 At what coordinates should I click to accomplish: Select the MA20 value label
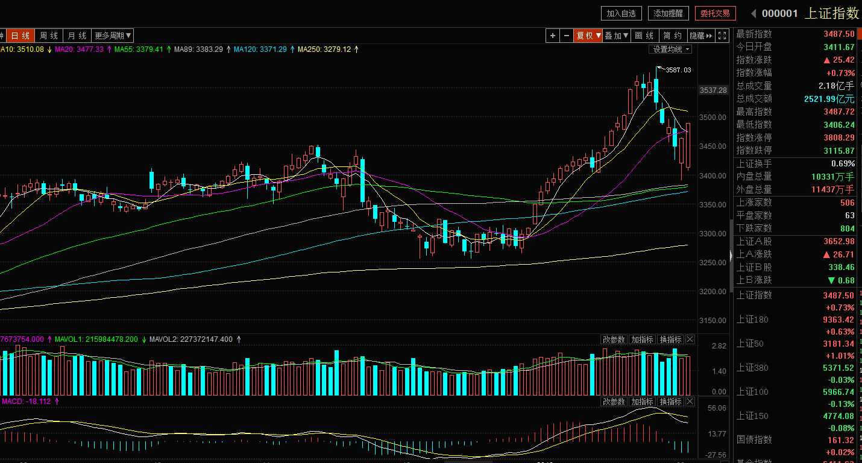(79, 49)
